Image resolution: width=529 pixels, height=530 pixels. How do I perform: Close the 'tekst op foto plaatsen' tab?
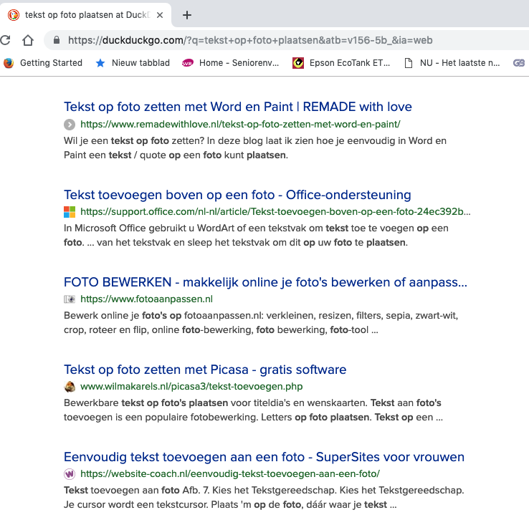click(160, 15)
